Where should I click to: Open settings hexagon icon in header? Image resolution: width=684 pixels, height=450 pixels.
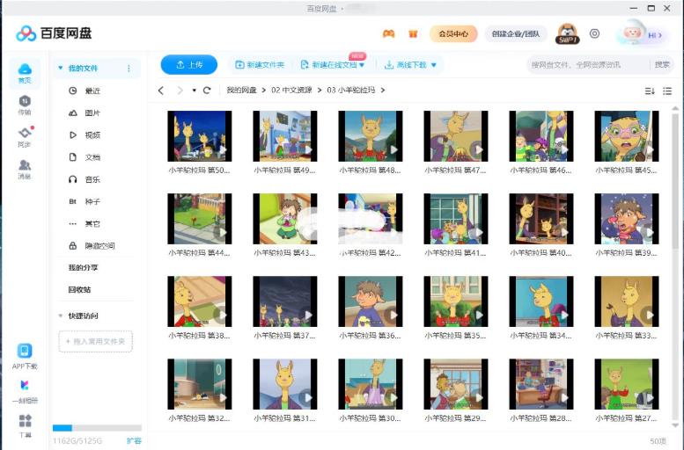pyautogui.click(x=594, y=33)
